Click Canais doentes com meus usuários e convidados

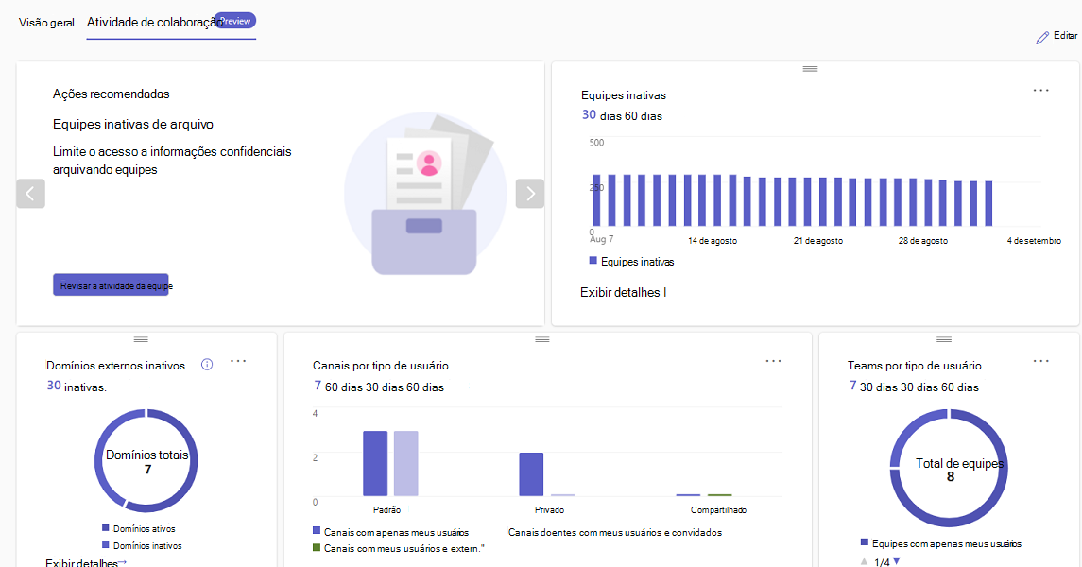point(615,533)
